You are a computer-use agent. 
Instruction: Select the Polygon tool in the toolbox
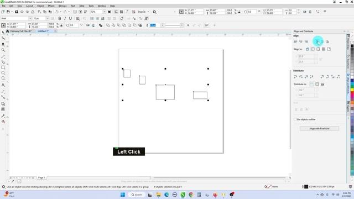(x=3, y=78)
